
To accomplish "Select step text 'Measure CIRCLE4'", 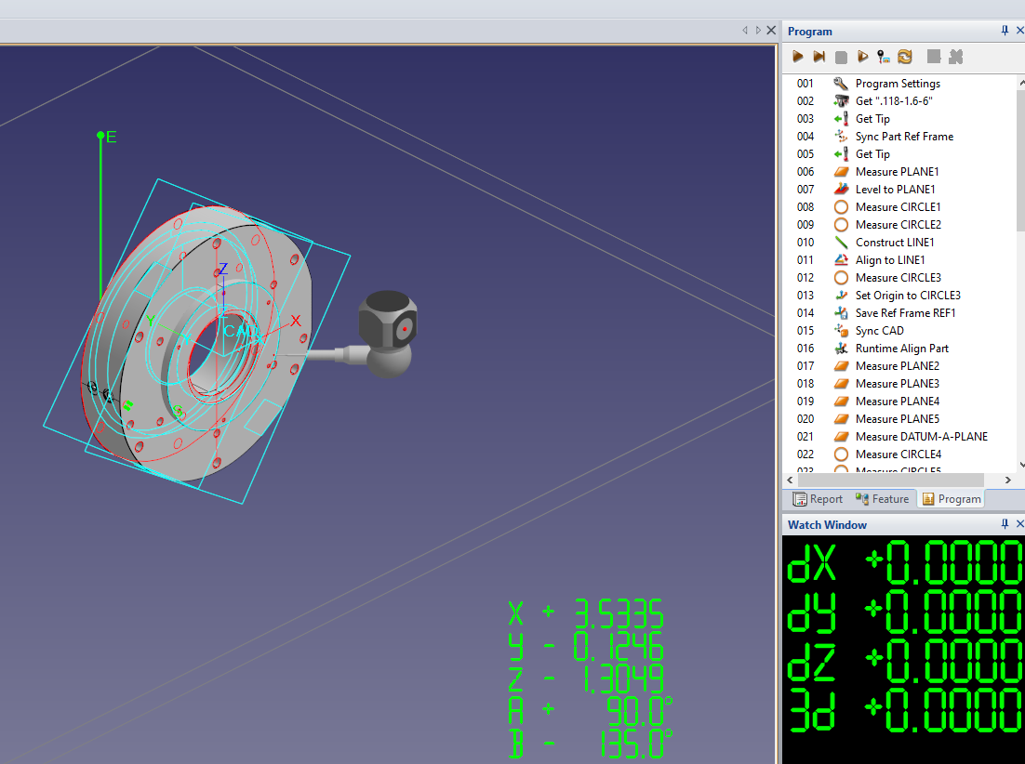I will 899,454.
